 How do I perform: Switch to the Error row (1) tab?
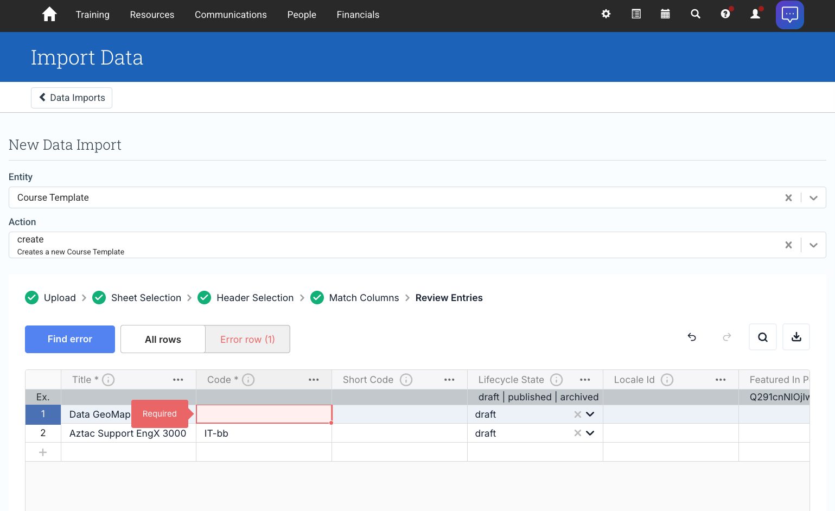point(247,339)
